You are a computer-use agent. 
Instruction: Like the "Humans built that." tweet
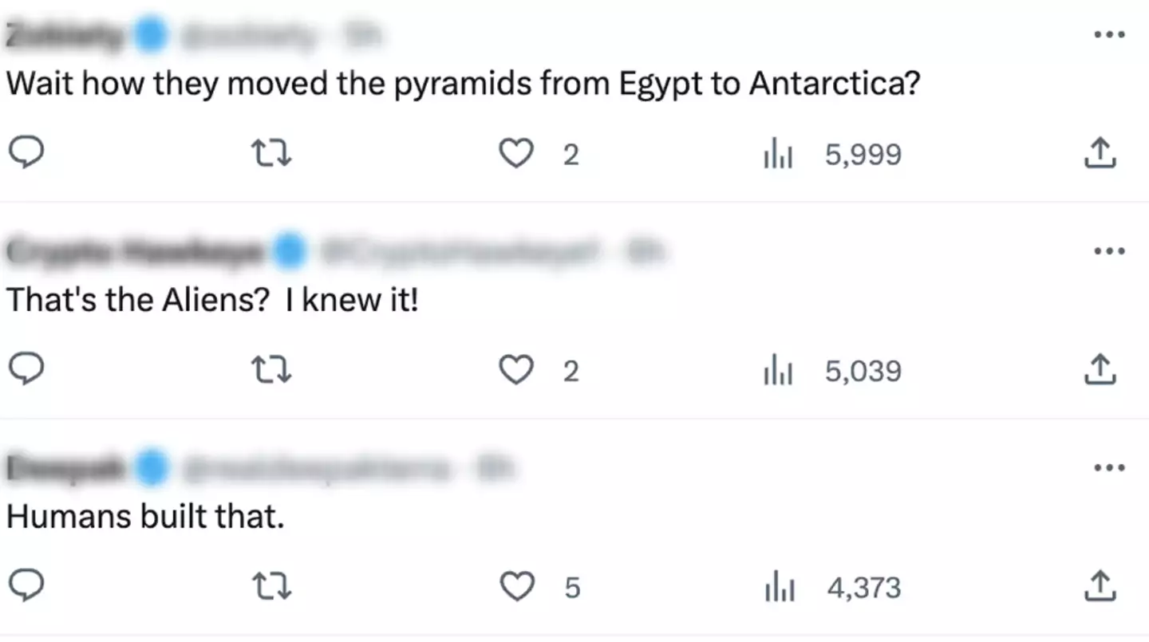[x=516, y=588]
